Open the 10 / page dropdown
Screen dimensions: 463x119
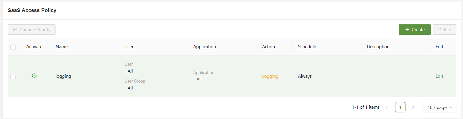[440, 107]
